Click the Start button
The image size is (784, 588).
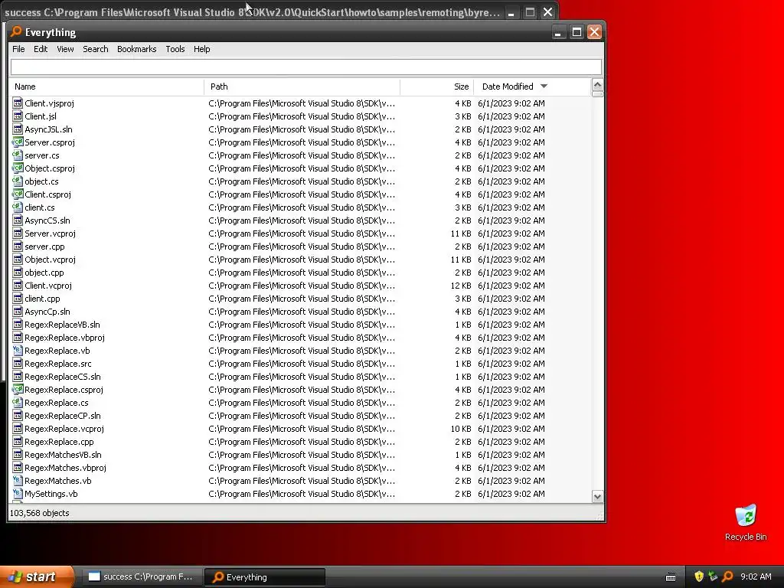click(37, 577)
